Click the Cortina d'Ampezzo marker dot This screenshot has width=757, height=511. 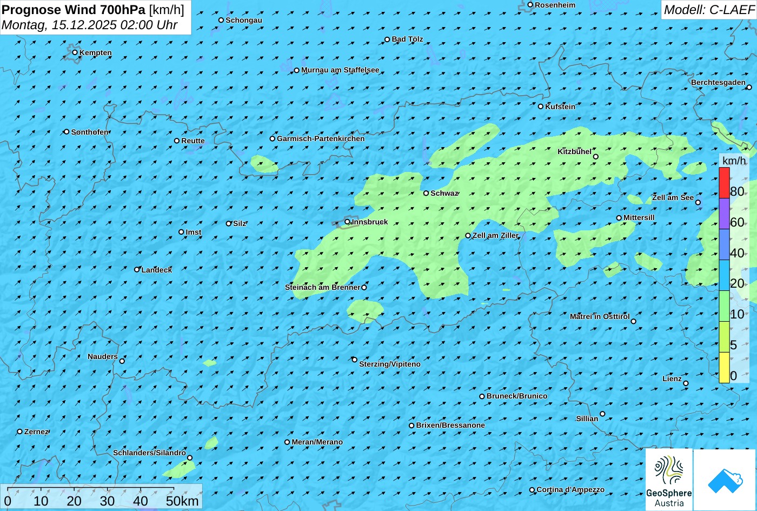point(532,490)
